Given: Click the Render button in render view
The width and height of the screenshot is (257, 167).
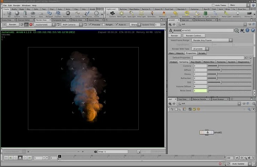Looking at the screenshot, I should pos(12,24).
